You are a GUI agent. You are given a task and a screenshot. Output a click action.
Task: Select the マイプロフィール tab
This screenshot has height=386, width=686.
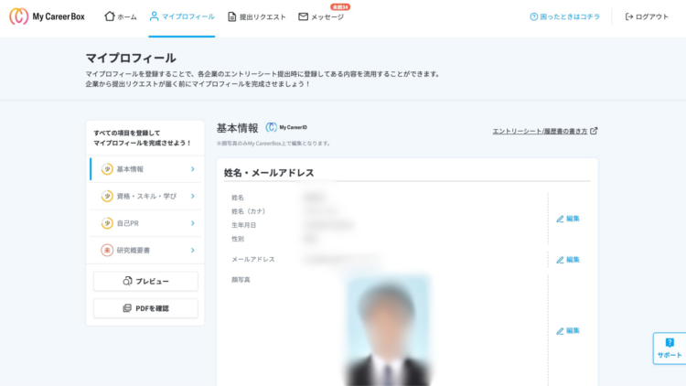point(182,16)
